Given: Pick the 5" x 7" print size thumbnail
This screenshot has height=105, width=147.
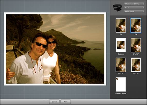Looking at the screenshot, I should click(x=121, y=65).
